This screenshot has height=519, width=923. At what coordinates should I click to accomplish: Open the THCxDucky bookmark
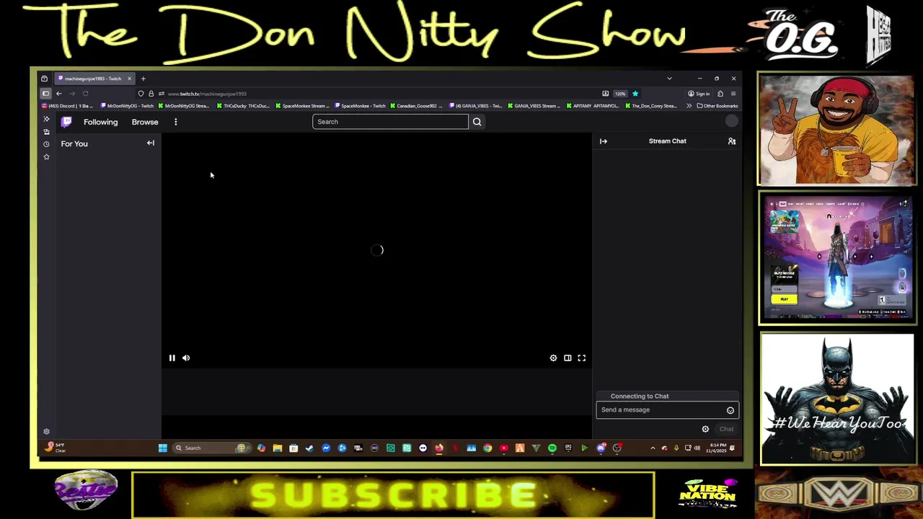(243, 106)
